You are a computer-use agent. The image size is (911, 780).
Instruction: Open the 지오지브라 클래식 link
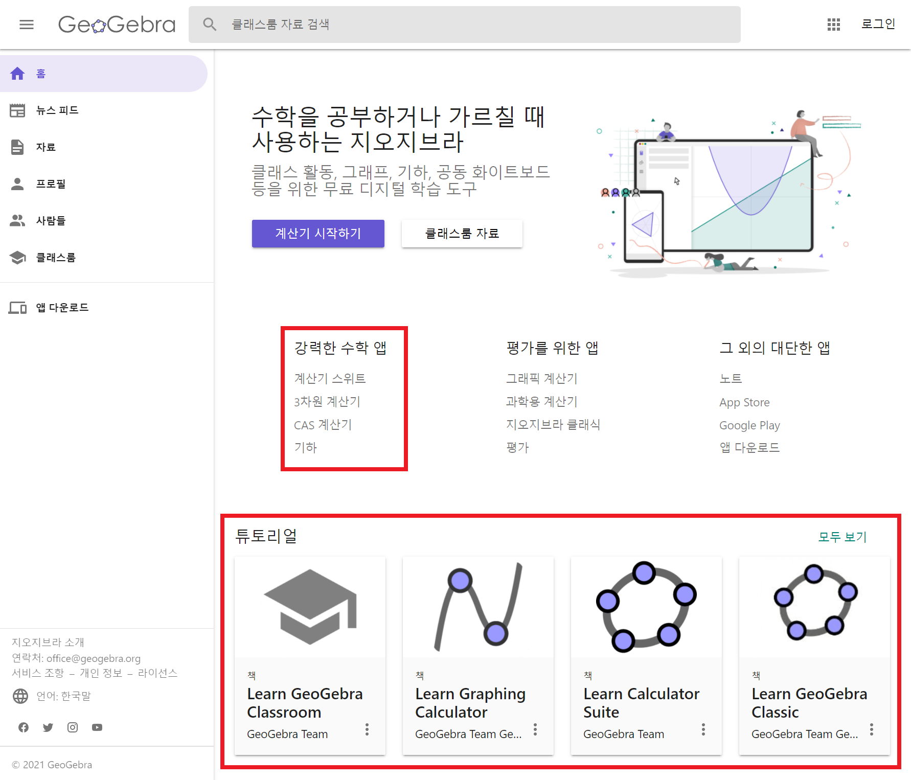(x=553, y=425)
